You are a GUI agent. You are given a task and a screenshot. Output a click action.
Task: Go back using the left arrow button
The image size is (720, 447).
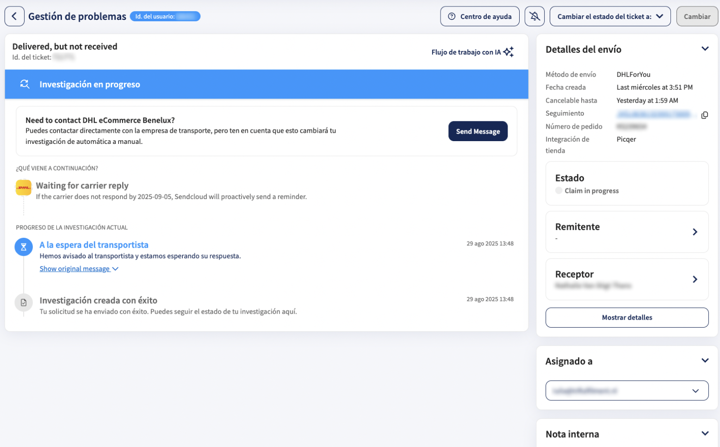point(14,16)
